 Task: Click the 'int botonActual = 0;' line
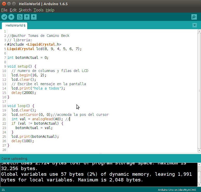coord(28,58)
